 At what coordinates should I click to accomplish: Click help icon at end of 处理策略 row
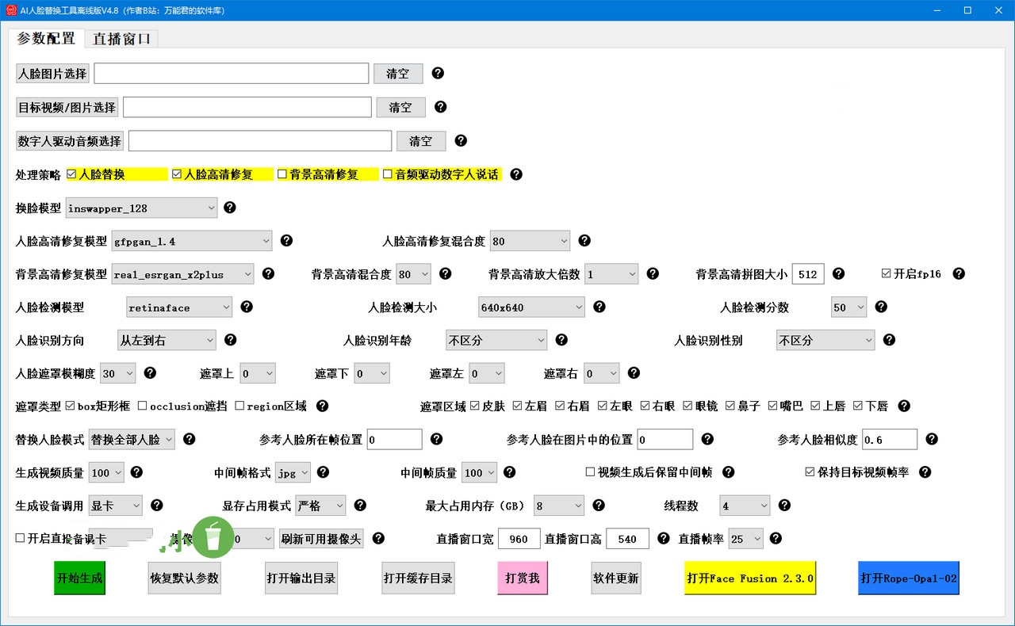(x=516, y=174)
